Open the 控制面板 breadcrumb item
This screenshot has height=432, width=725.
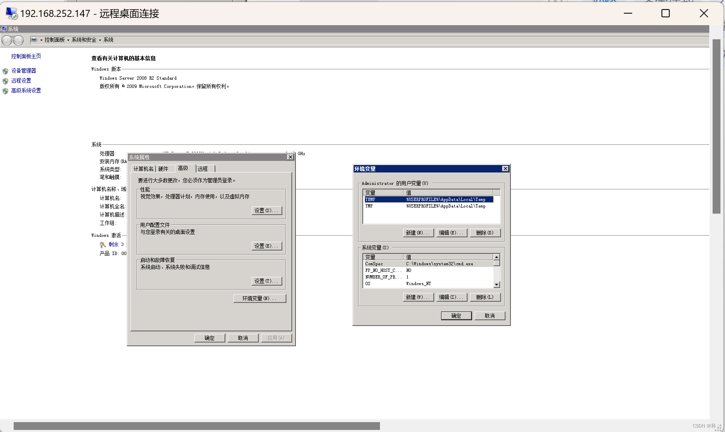(54, 40)
